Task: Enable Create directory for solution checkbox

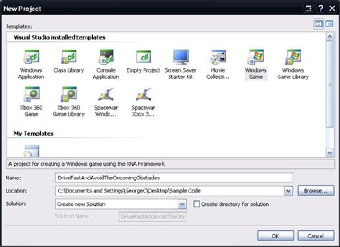Action: pyautogui.click(x=196, y=204)
